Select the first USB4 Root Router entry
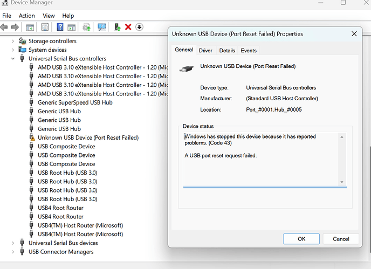The height and width of the screenshot is (269, 371). 60,208
